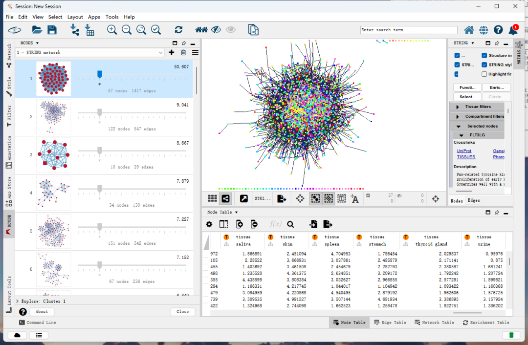Open session file with folder icon
Screen dimensions: 528x345
click(x=37, y=30)
